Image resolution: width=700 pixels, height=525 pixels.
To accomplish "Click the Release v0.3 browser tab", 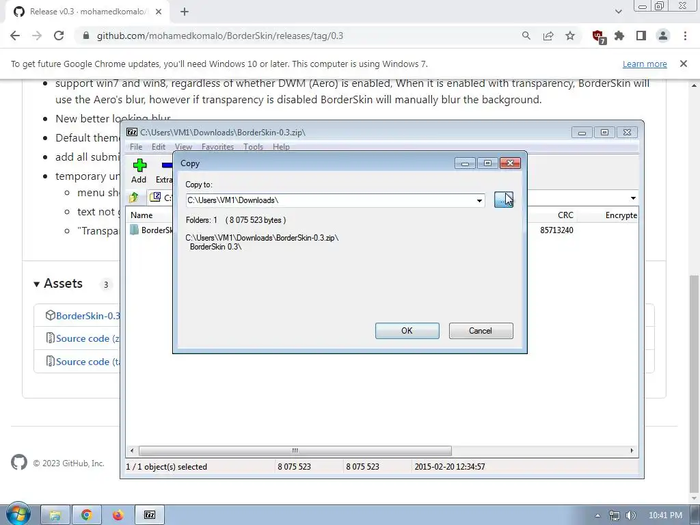I will coord(87,12).
